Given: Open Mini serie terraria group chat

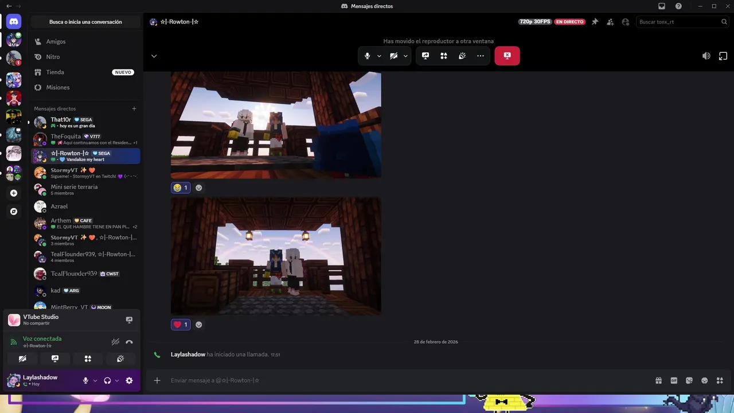Looking at the screenshot, I should [85, 189].
